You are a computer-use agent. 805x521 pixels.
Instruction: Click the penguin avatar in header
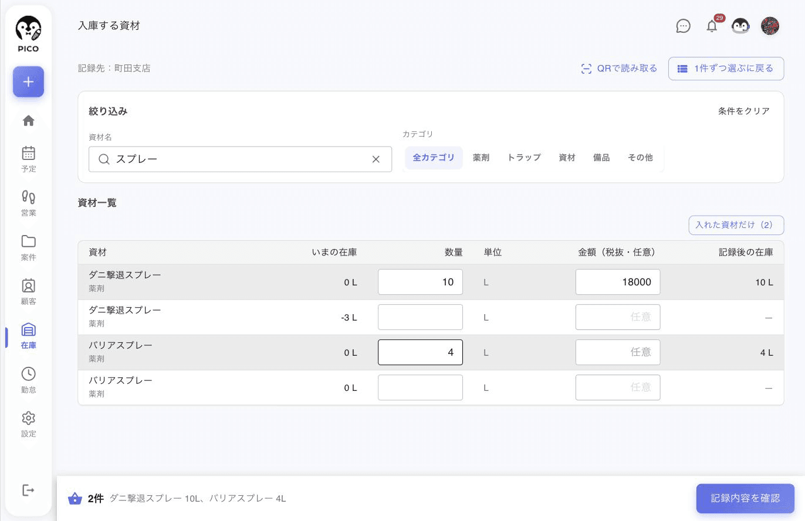coord(740,26)
